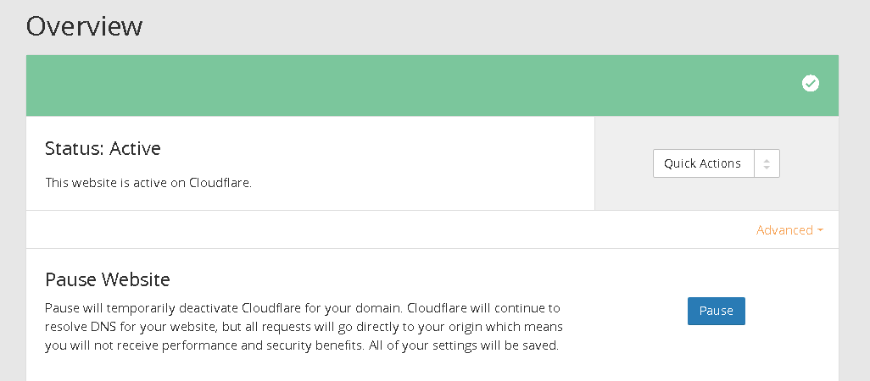
Task: Click the orange caret next to Advanced
Action: 821,230
